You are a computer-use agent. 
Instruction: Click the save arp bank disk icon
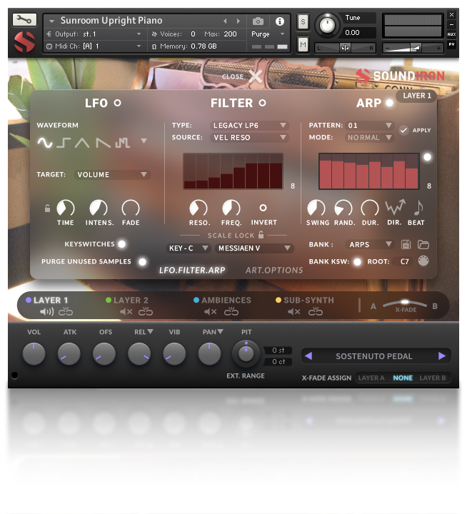(x=406, y=245)
